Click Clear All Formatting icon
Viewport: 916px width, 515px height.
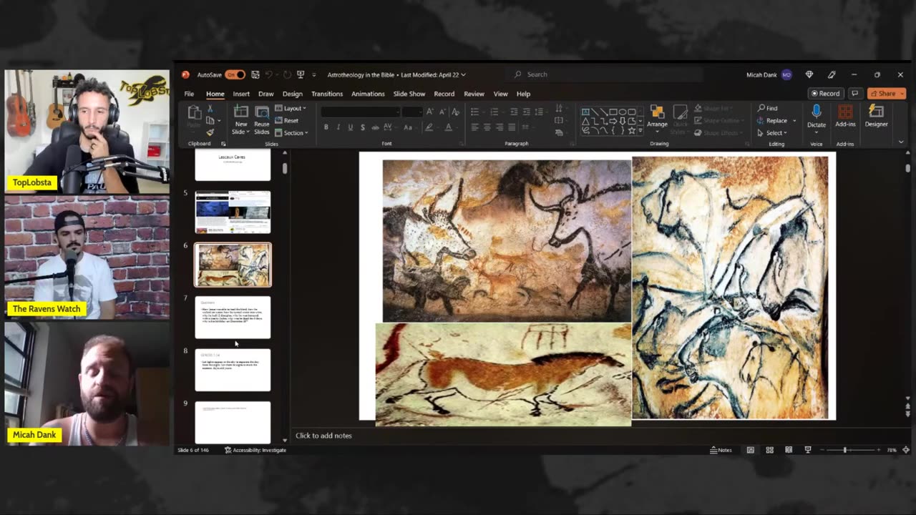[455, 112]
